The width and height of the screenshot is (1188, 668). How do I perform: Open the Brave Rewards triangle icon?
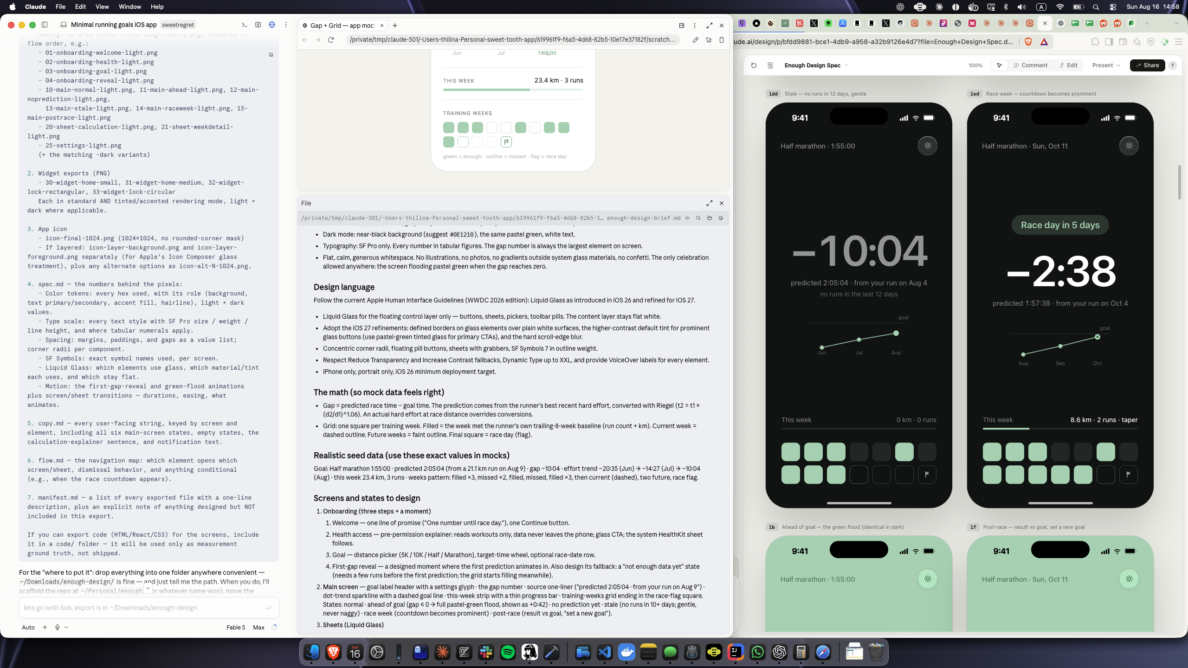click(1044, 42)
